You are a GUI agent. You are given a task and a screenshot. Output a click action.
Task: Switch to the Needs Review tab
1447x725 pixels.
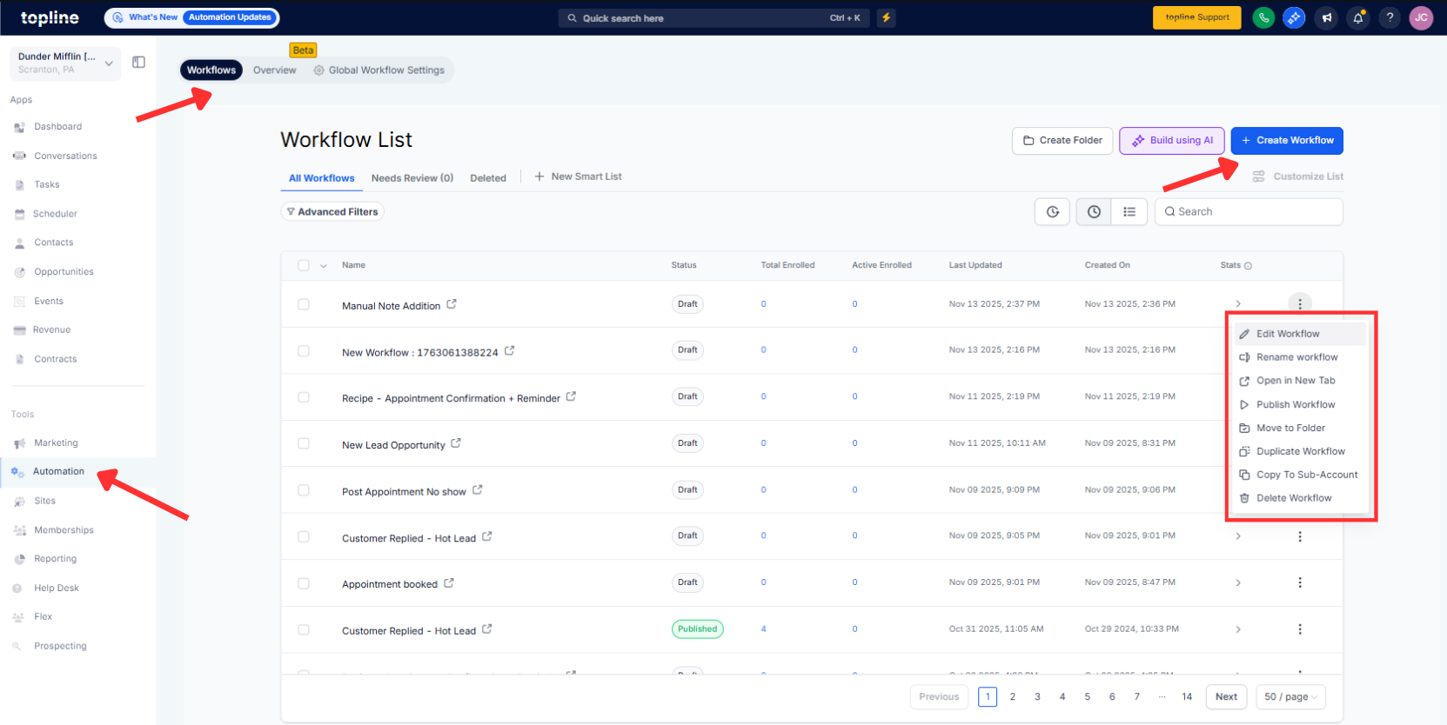412,178
